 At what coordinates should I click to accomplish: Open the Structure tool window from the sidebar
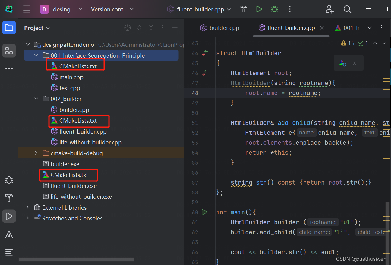click(9, 50)
